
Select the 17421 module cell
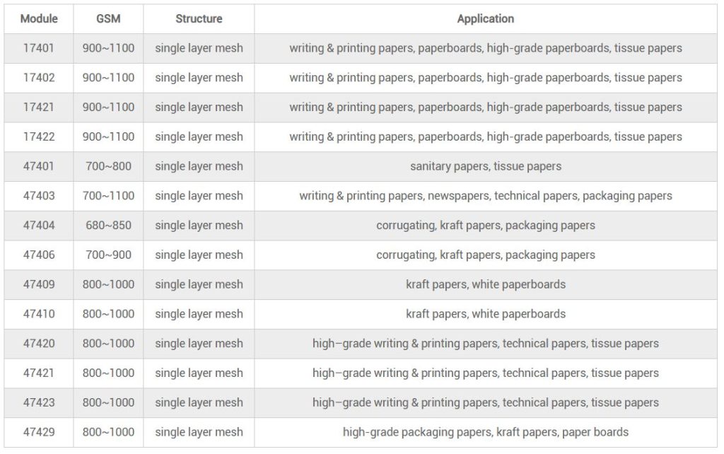tap(38, 107)
